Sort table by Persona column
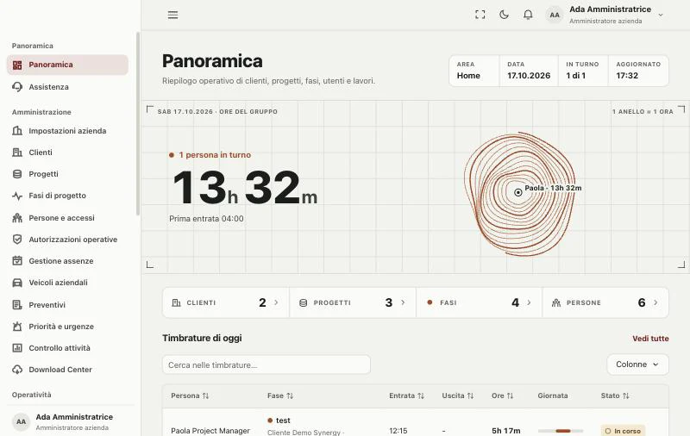690x436 pixels. coord(190,396)
